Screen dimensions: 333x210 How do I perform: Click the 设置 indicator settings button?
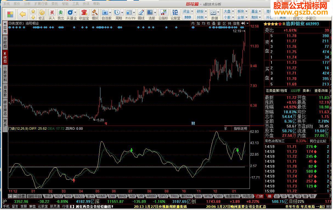click(21, 196)
